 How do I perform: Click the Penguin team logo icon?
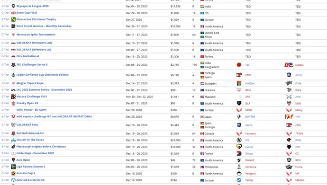point(239,173)
